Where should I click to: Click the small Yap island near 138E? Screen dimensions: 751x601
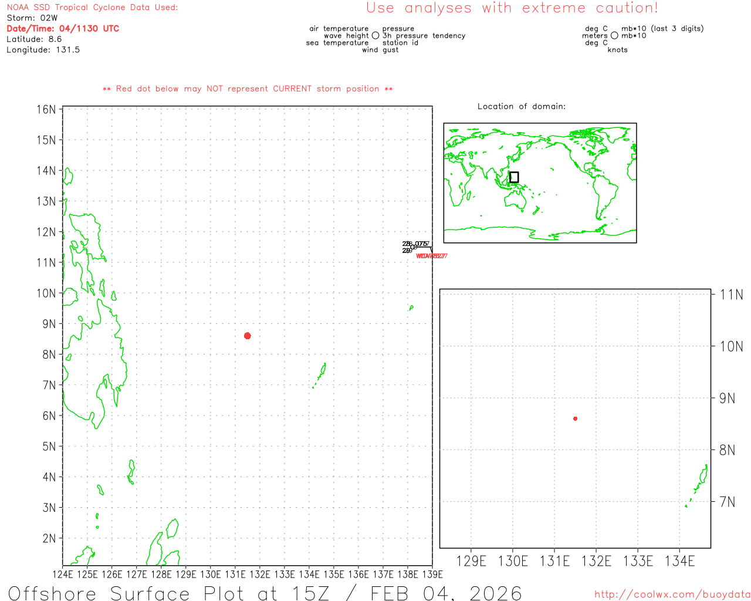click(x=411, y=308)
